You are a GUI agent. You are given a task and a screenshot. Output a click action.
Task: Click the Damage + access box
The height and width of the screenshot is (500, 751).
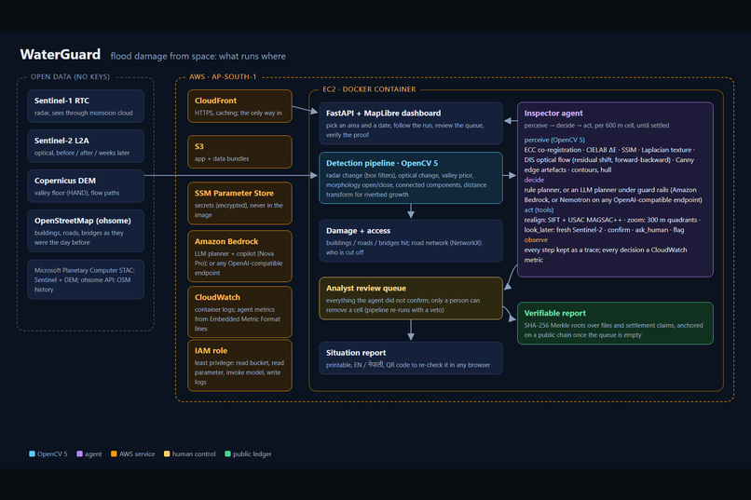coord(411,241)
